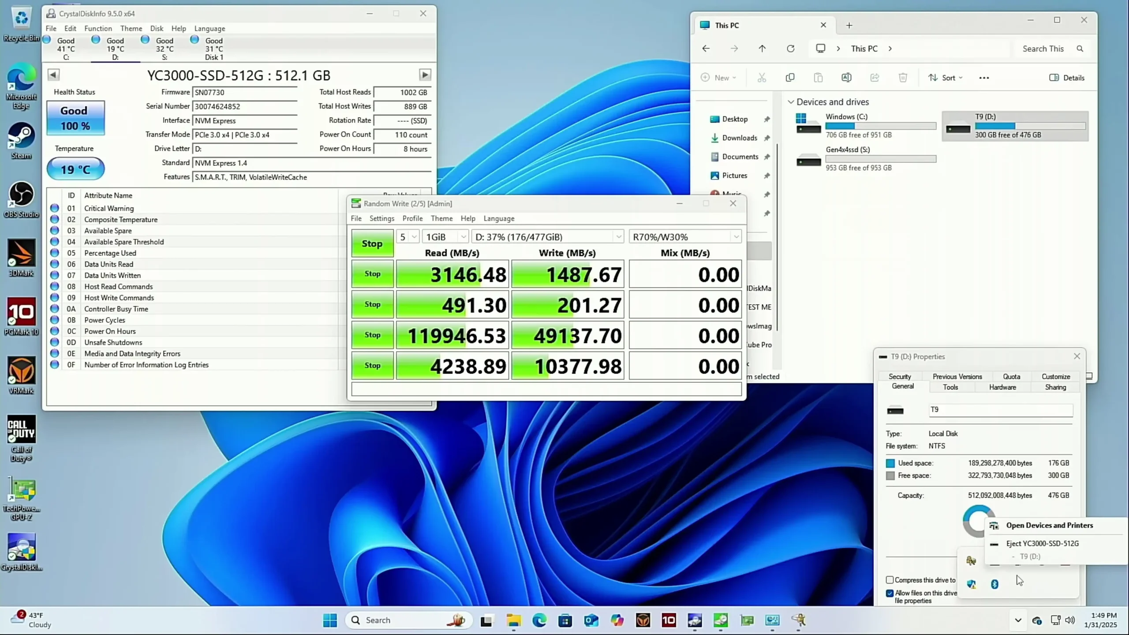
Task: Click the Delete trash icon in Explorer
Action: tap(903, 78)
